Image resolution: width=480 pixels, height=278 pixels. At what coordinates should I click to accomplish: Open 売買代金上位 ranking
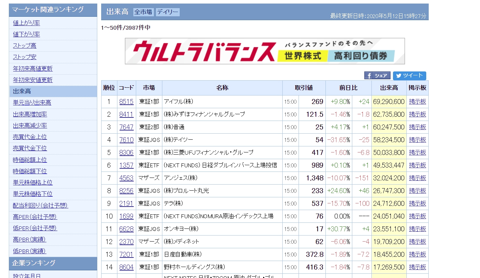(30, 137)
